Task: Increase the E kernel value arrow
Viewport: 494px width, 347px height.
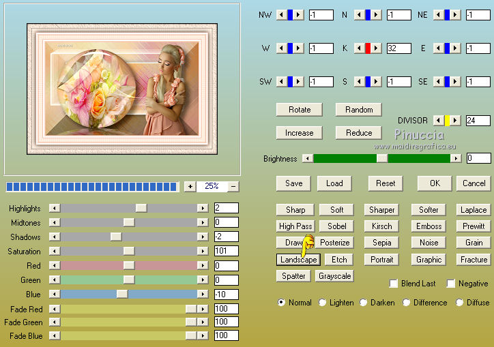Action: (455, 48)
